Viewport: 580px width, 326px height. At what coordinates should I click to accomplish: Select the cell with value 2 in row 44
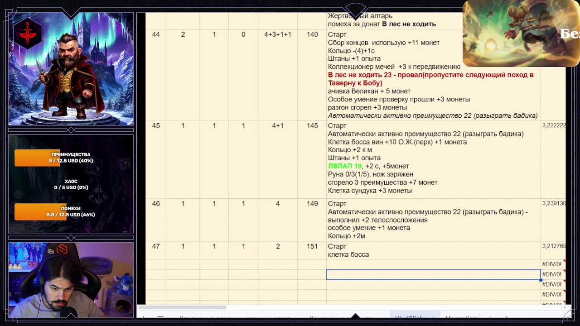tap(183, 75)
